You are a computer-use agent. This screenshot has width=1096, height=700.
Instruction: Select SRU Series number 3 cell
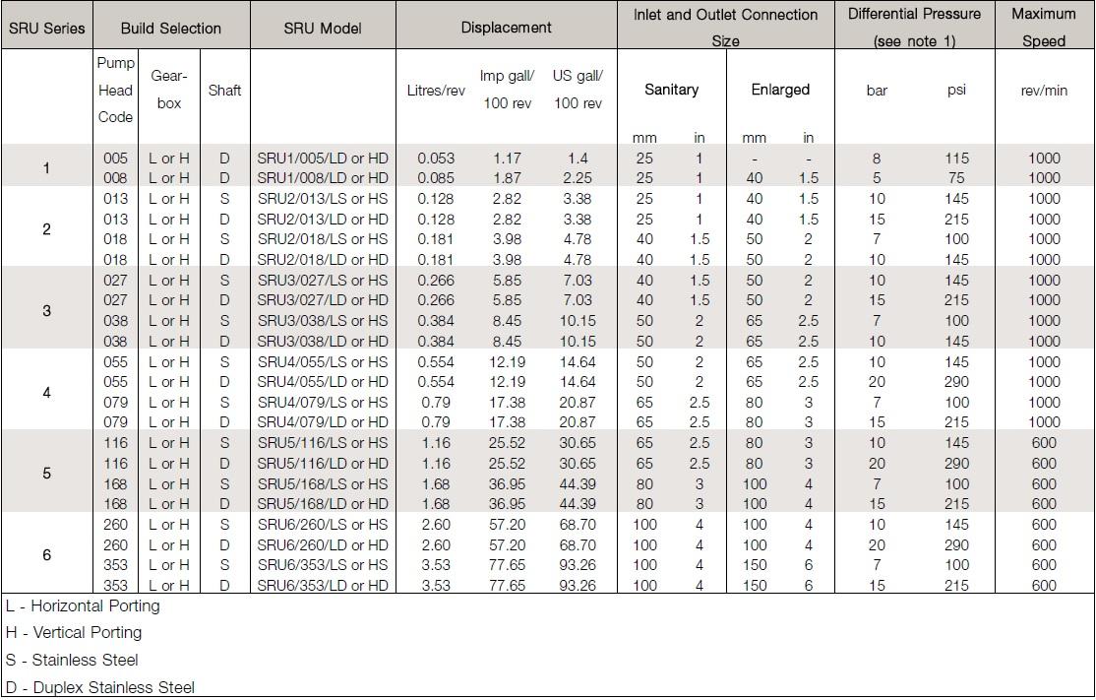tap(47, 310)
